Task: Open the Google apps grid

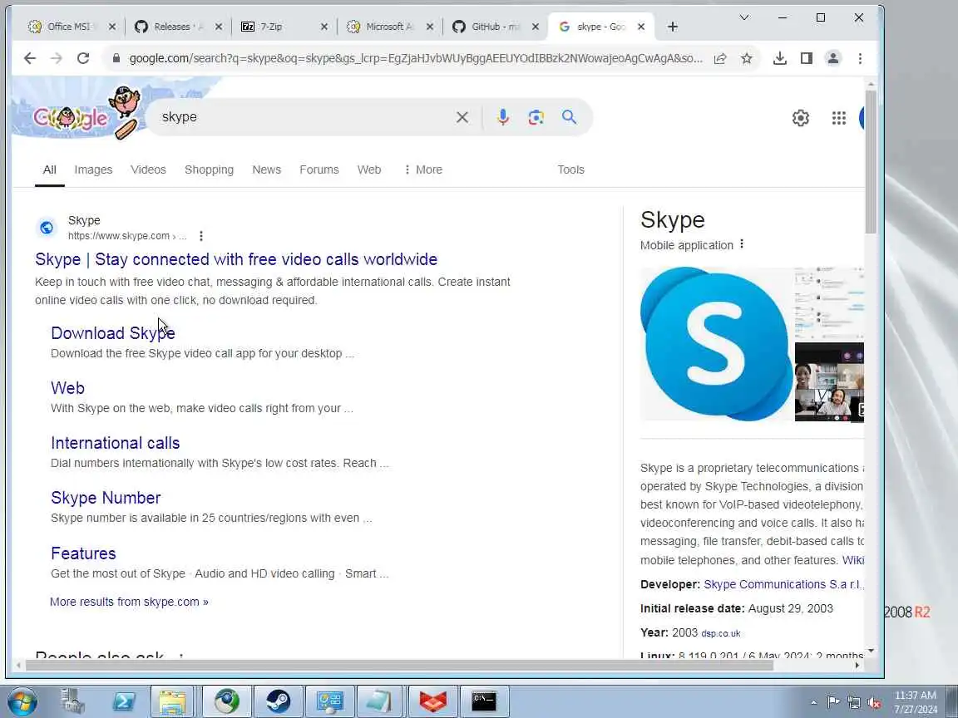Action: (839, 118)
